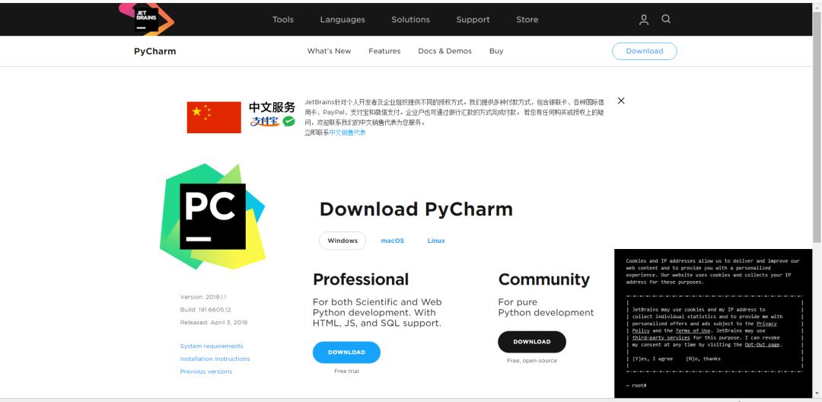
Task: Select the macOS platform tab
Action: coord(393,241)
